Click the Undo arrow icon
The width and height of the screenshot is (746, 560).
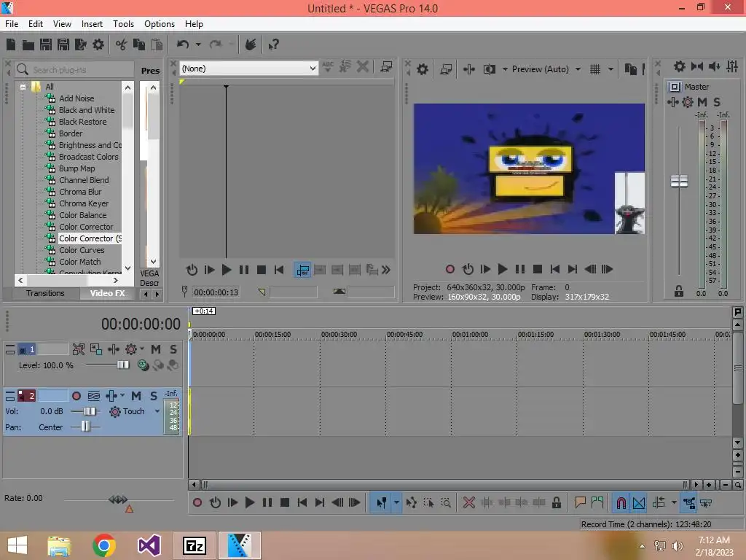coord(183,44)
